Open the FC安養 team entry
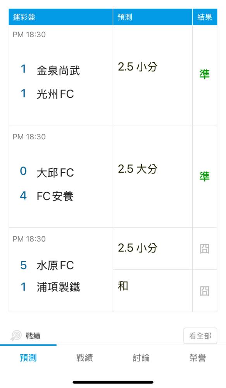This screenshot has width=226, height=388. 55,196
